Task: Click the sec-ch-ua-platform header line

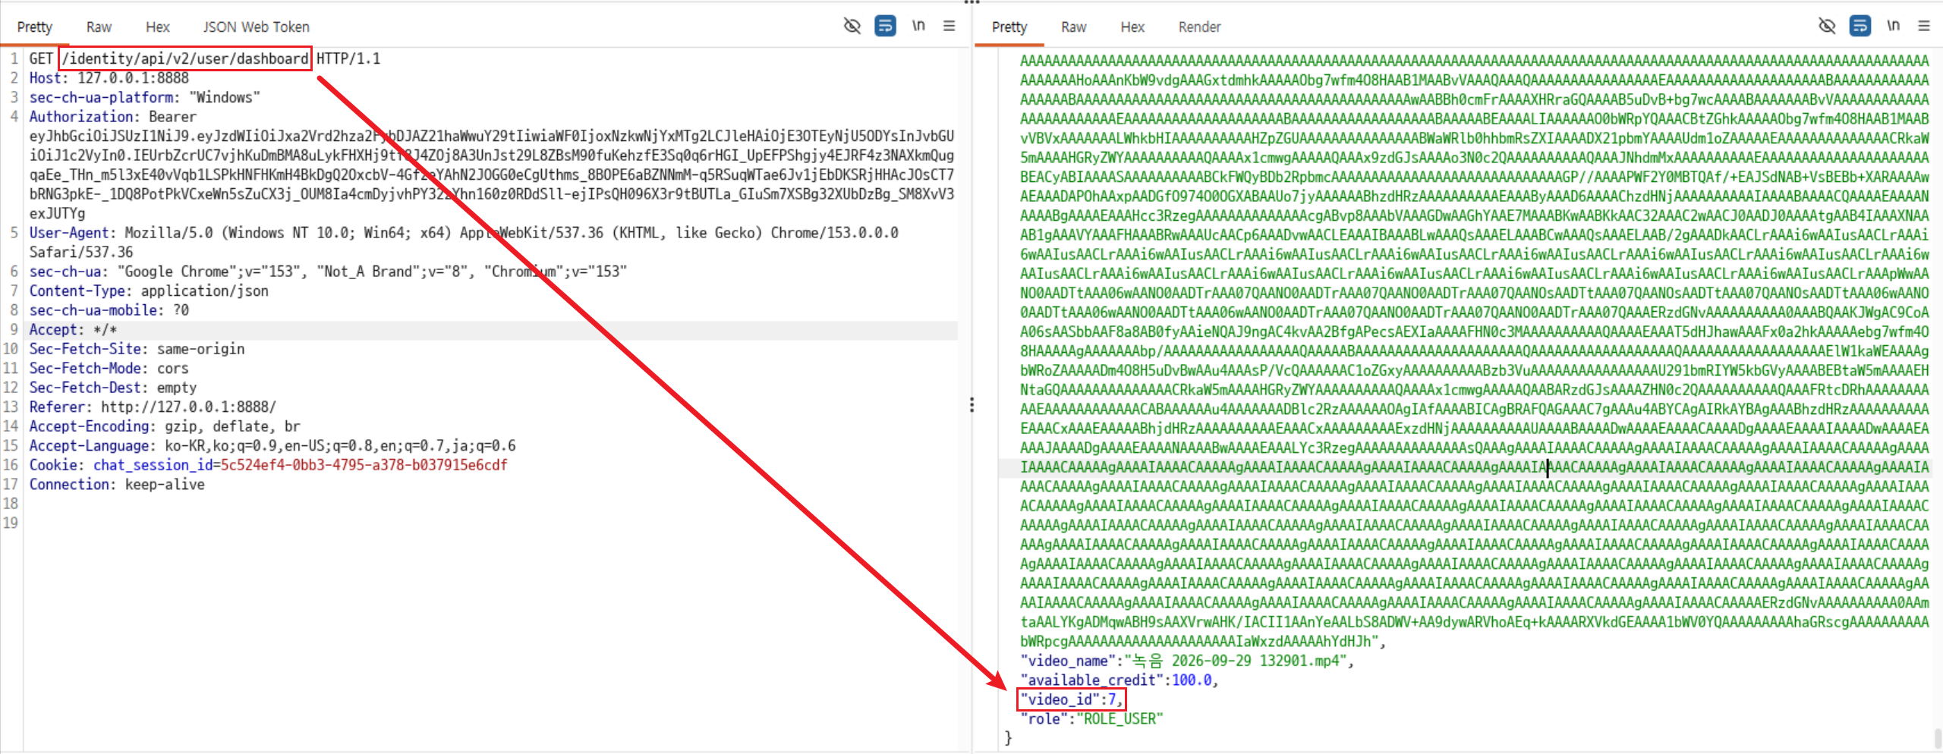Action: (x=144, y=98)
